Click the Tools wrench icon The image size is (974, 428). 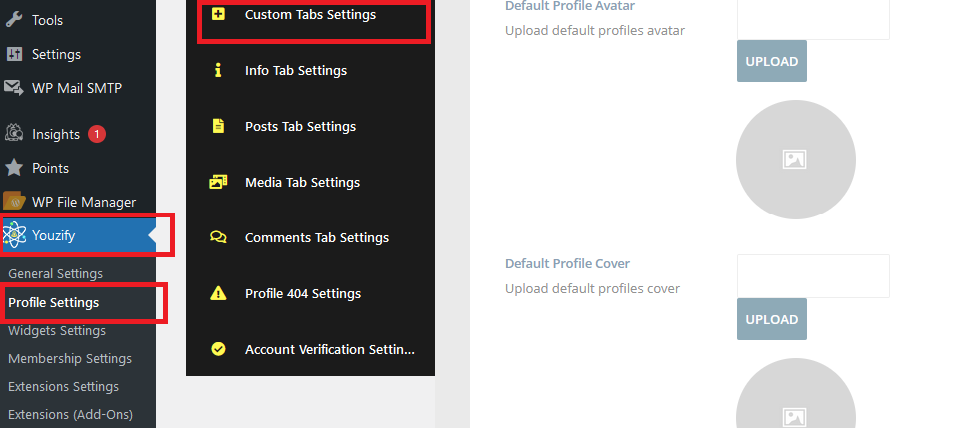(14, 20)
